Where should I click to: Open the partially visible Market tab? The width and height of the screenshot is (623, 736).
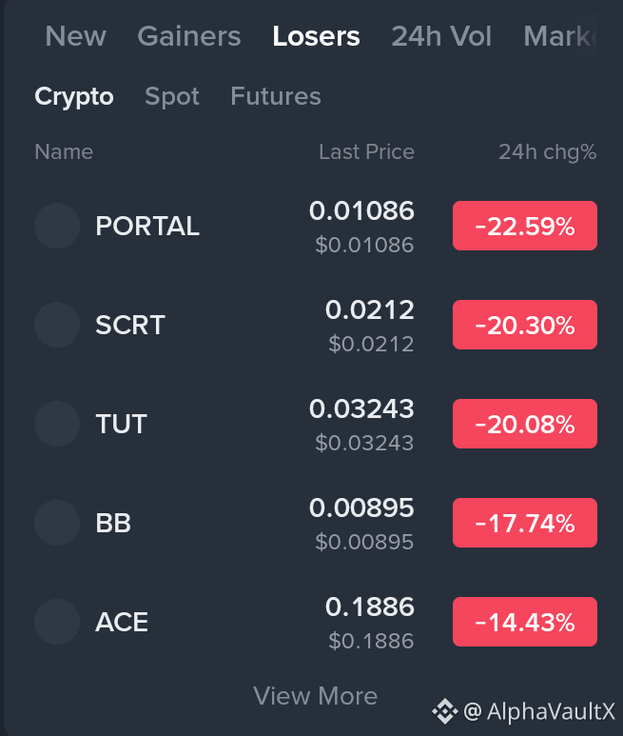pyautogui.click(x=560, y=36)
